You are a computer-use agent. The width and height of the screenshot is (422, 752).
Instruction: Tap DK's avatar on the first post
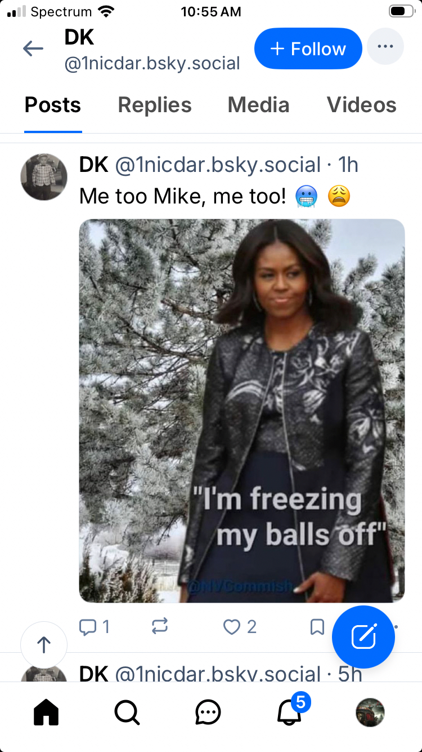pyautogui.click(x=44, y=176)
